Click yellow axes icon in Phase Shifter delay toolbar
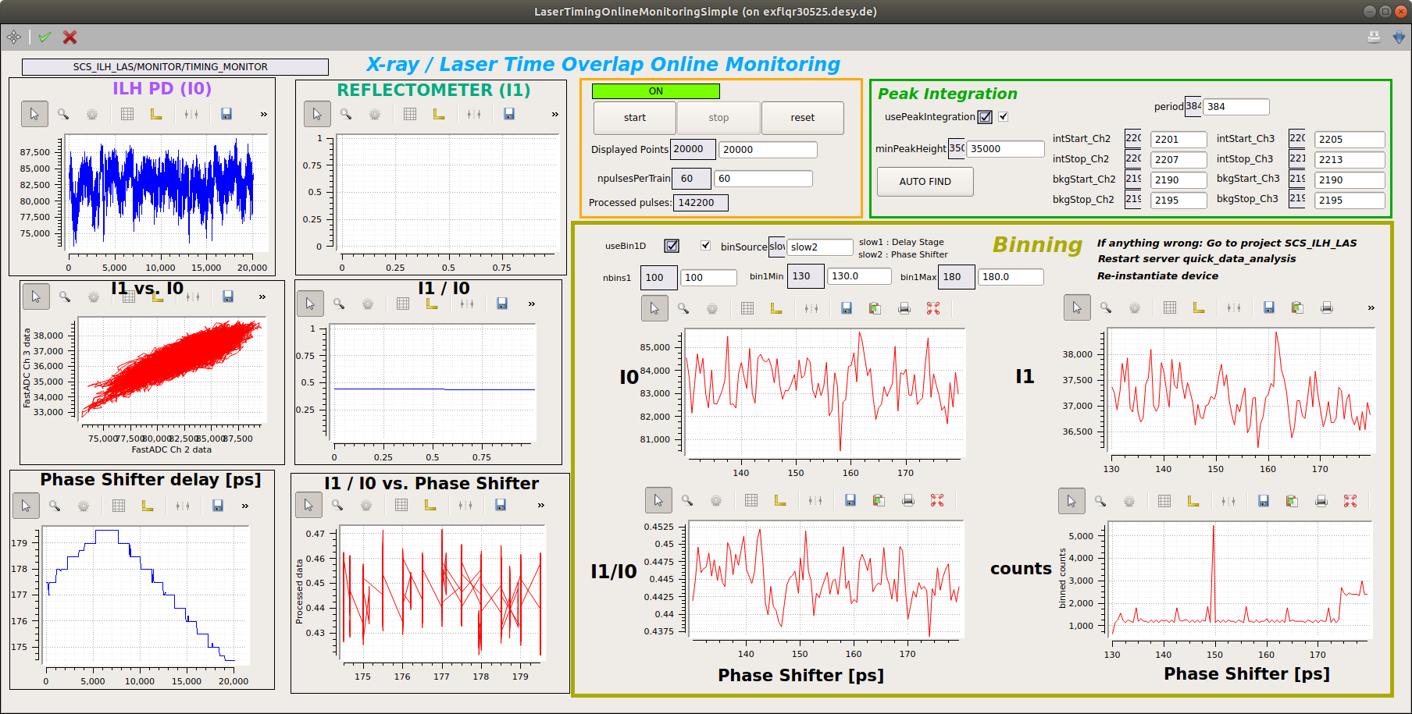 (x=148, y=506)
